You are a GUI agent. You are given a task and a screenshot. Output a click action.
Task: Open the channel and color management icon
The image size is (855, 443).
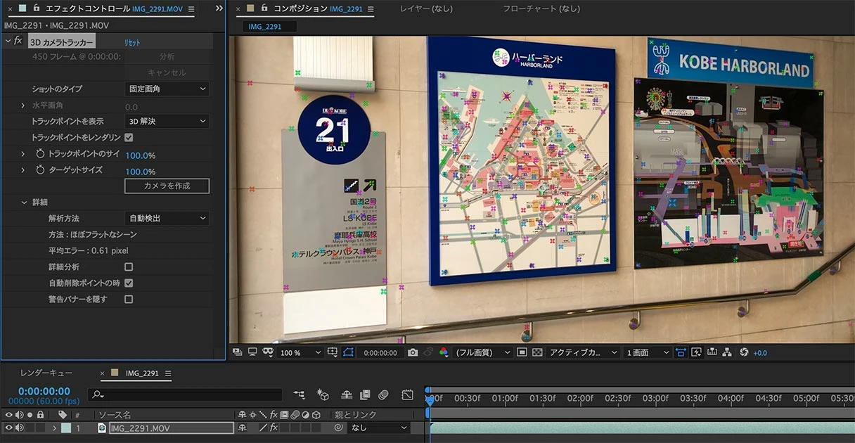pos(443,352)
